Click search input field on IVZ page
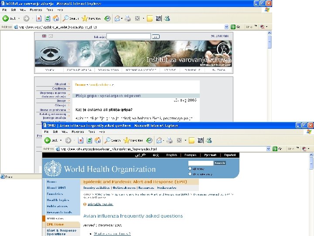The width and height of the screenshot is (314, 236). pyautogui.click(x=129, y=36)
